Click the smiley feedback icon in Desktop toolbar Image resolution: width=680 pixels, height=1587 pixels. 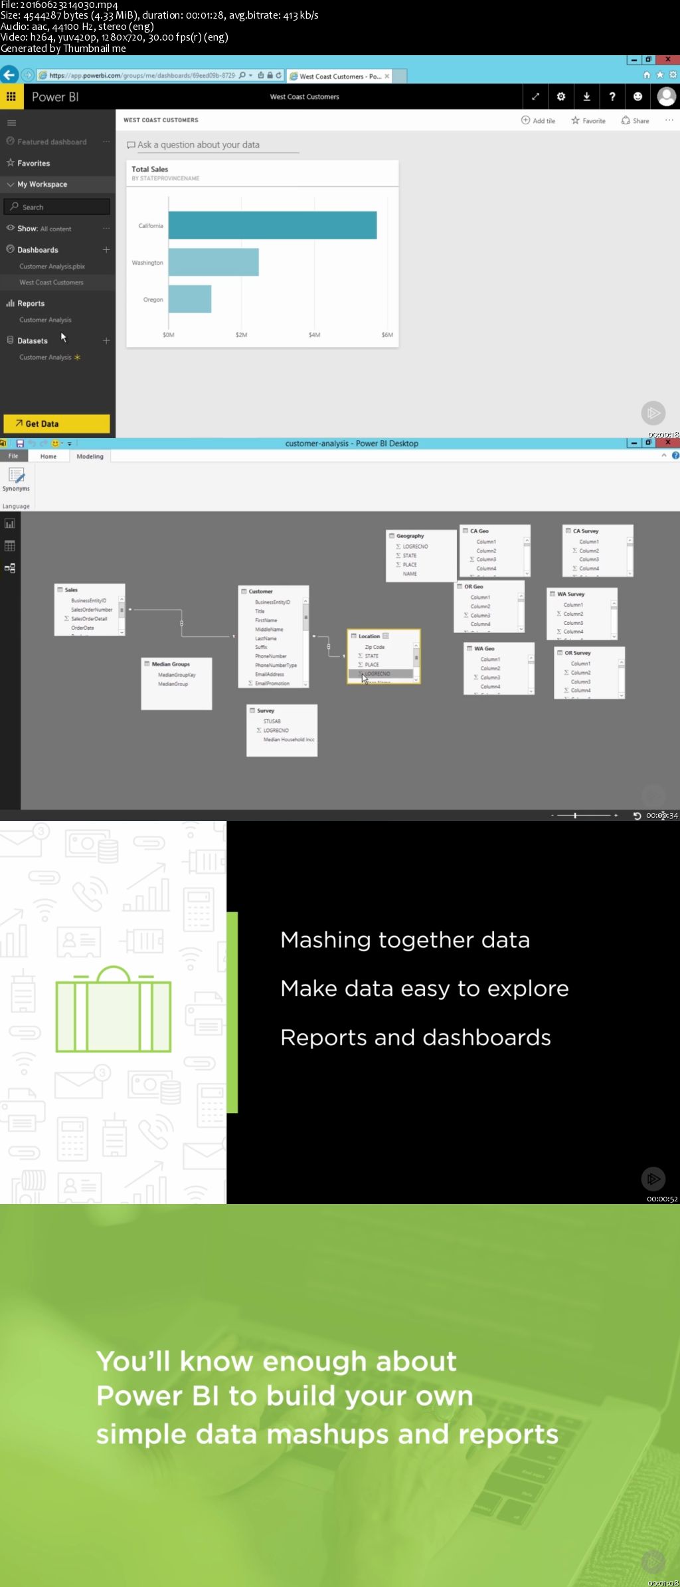56,443
